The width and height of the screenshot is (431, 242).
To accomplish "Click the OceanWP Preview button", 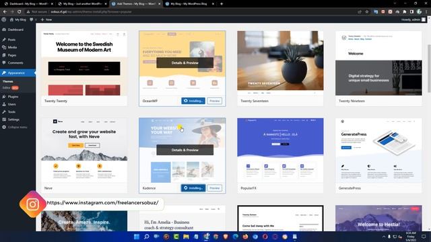I will (x=215, y=101).
